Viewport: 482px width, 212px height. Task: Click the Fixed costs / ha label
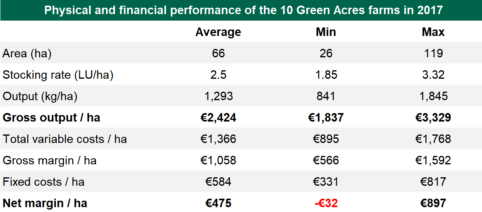click(44, 182)
